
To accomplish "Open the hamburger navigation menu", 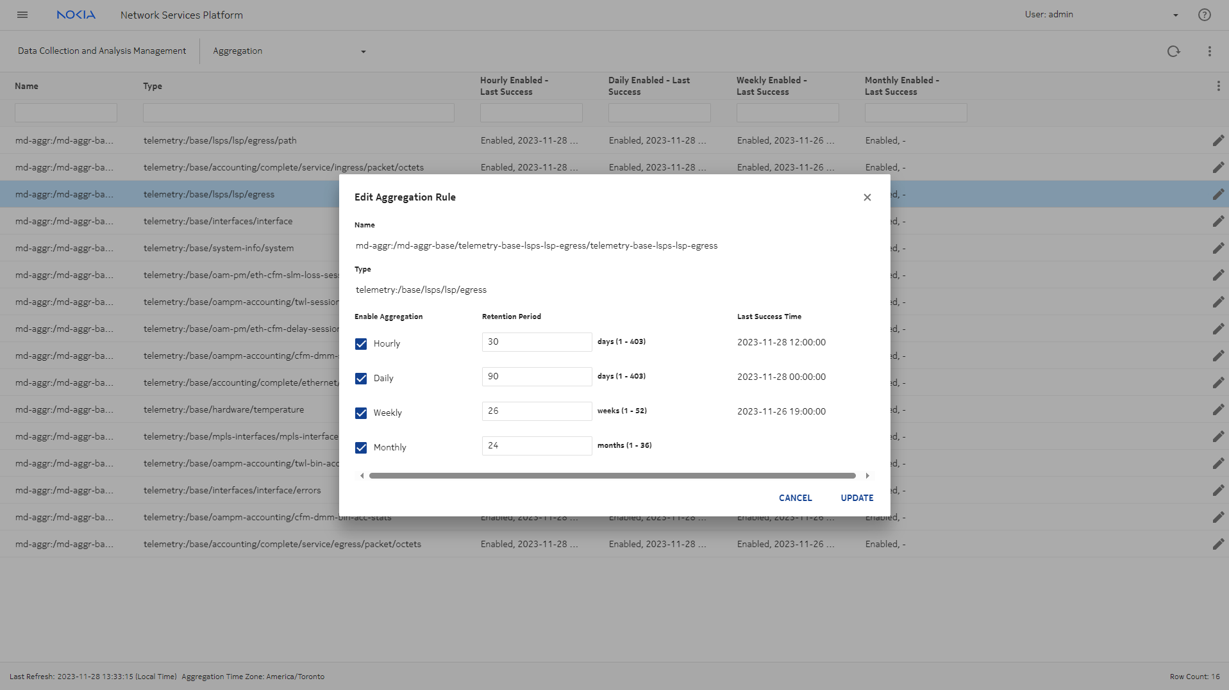I will 22,15.
